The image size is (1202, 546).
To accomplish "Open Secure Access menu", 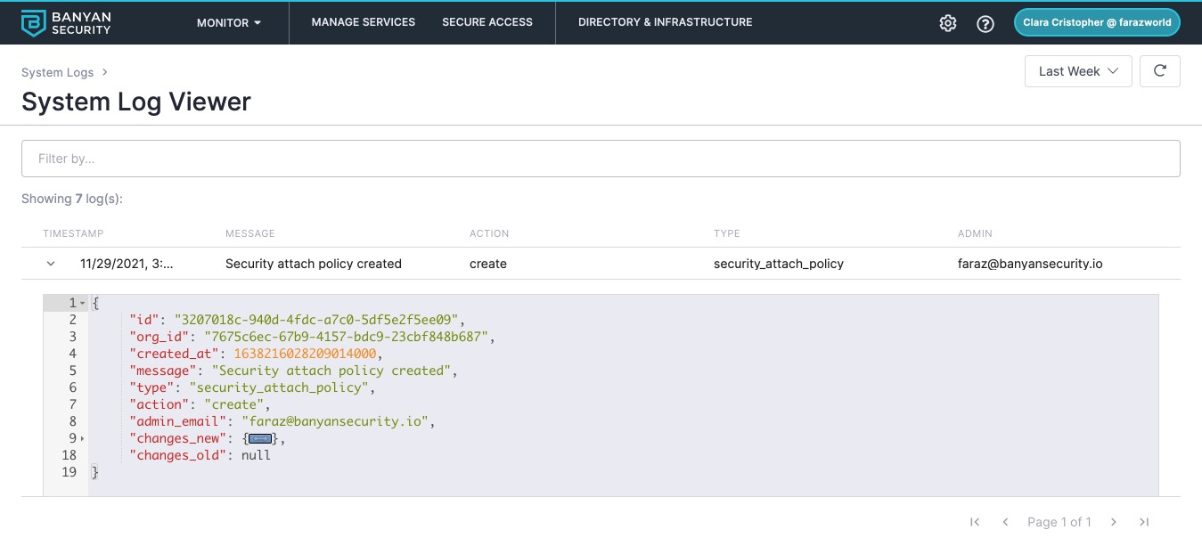I will pos(487,22).
